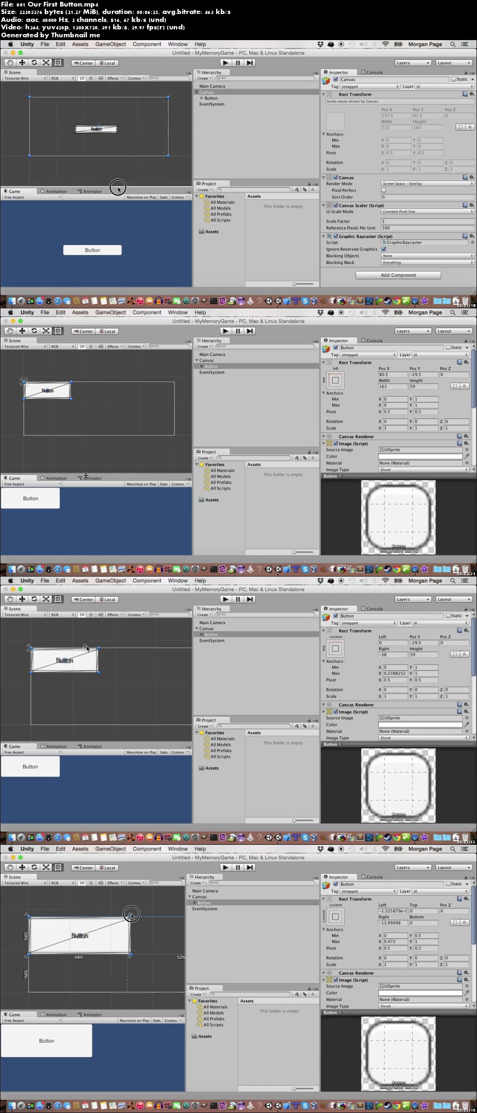Open Layers dropdown in the 00:02:35 frame toolbar
Viewport: 477px width, 1113px height.
(413, 331)
